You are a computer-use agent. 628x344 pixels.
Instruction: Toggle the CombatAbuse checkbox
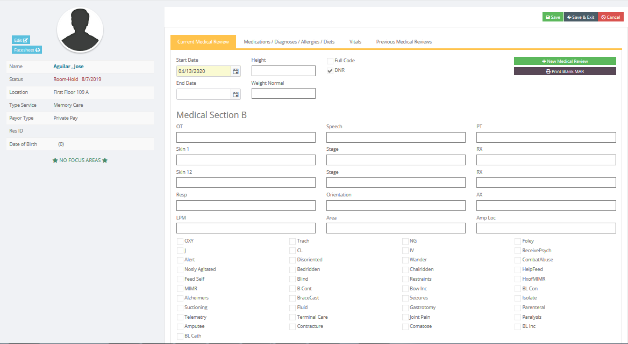[518, 260]
